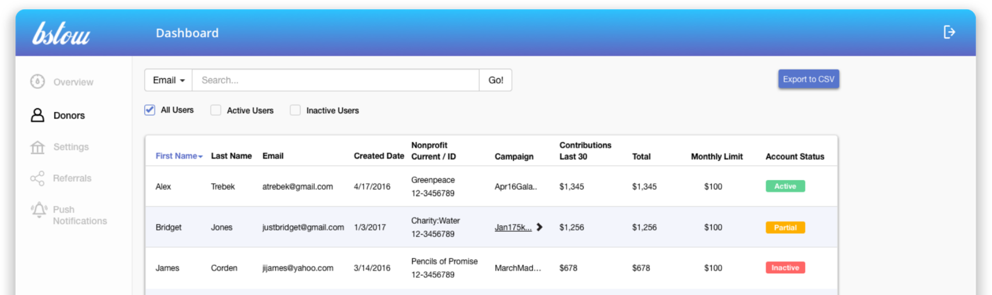Click the logout icon in header
Viewport: 992px width, 295px height.
click(949, 32)
